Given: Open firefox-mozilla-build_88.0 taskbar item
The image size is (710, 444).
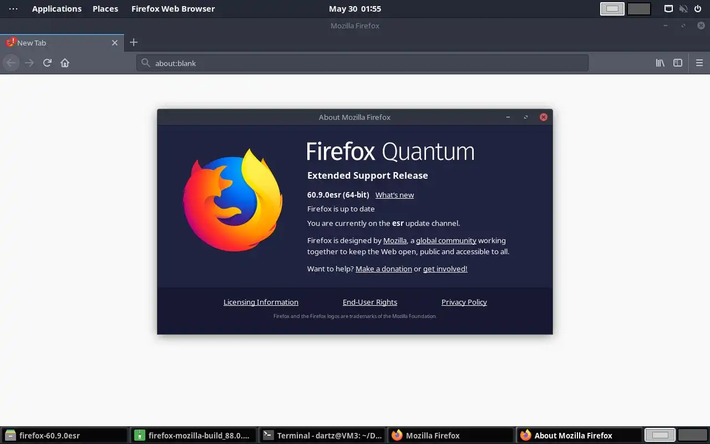Looking at the screenshot, I should (194, 435).
